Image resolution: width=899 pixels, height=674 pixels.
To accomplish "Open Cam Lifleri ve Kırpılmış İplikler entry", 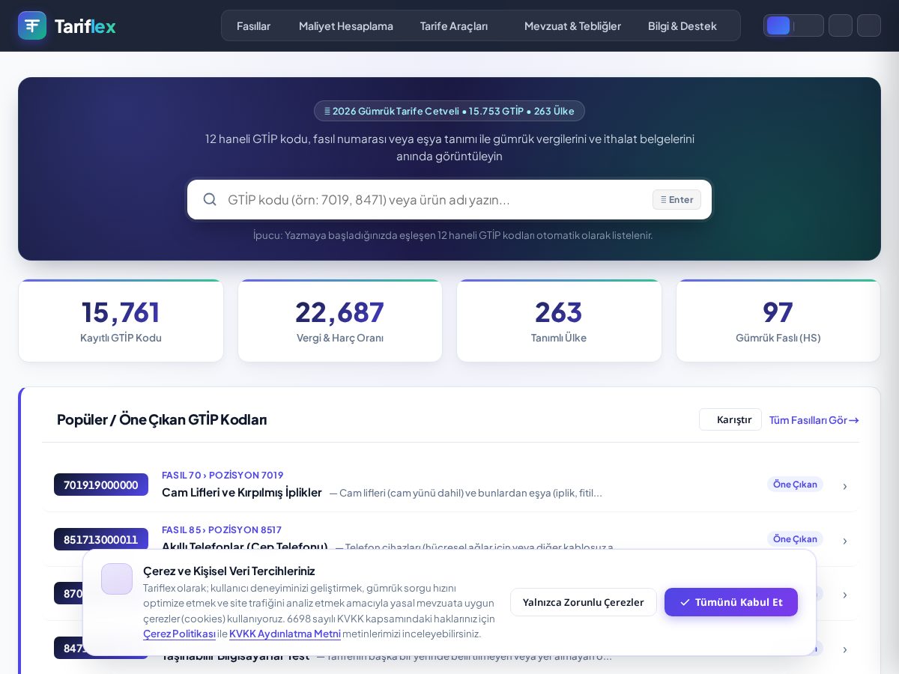I will 242,492.
